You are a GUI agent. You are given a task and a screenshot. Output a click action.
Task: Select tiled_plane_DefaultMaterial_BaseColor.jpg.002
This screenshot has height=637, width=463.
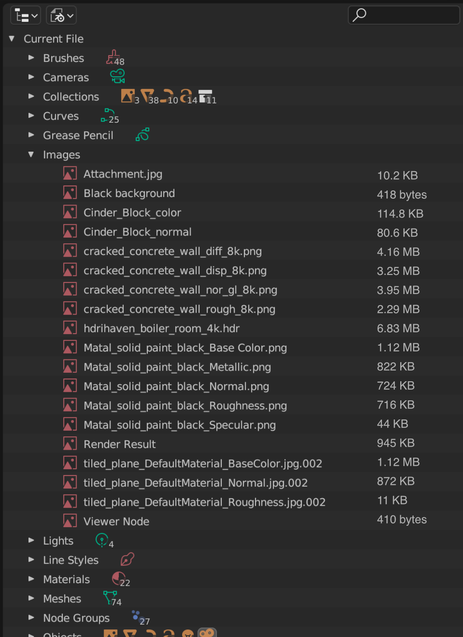pyautogui.click(x=203, y=464)
